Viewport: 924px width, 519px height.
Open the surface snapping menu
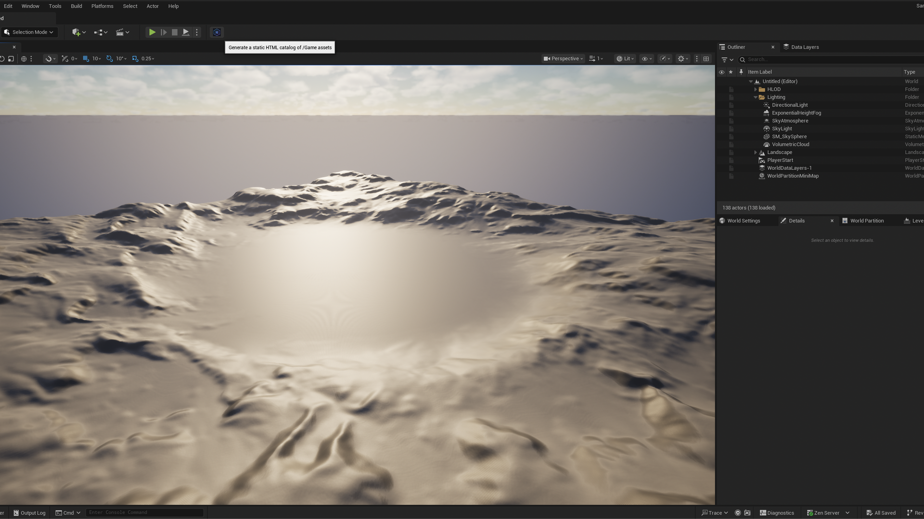tap(50, 59)
